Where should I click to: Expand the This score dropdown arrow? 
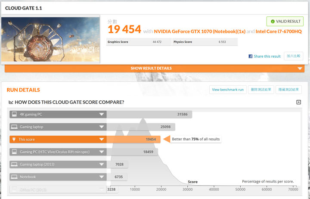click(102, 140)
